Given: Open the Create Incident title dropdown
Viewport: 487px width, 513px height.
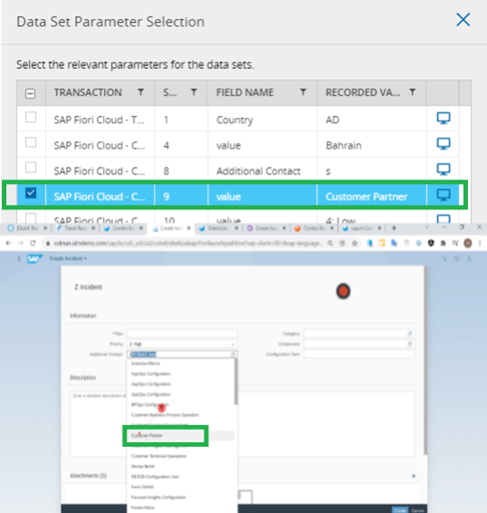Looking at the screenshot, I should [68, 258].
